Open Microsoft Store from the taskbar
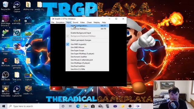The image size is (194, 109). 93,106
